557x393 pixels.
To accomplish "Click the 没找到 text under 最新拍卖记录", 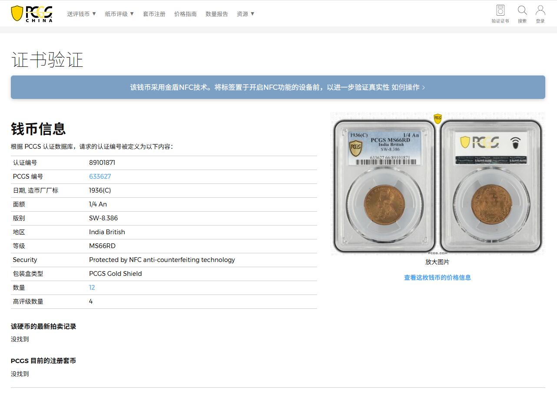I will click(20, 339).
